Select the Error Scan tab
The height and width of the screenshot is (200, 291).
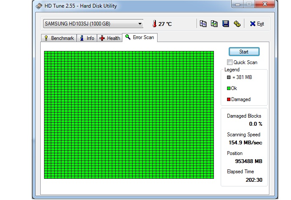[x=140, y=37]
